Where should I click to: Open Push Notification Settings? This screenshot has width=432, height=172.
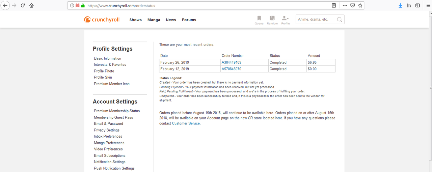click(x=114, y=168)
